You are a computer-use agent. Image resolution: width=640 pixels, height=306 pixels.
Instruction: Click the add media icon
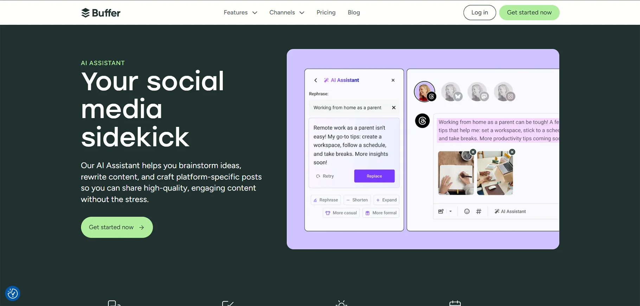click(441, 211)
